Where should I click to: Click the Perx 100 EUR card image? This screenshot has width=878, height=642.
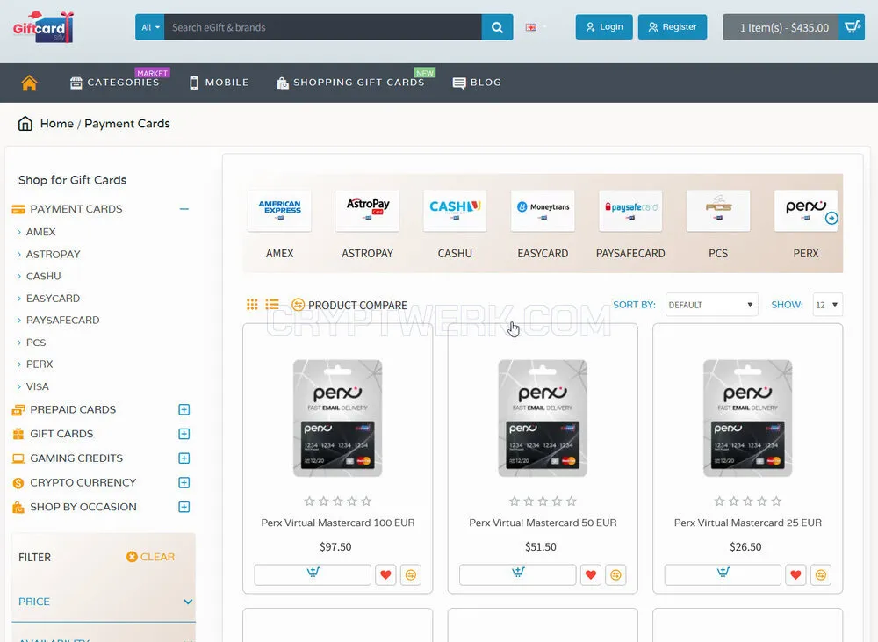tap(338, 418)
